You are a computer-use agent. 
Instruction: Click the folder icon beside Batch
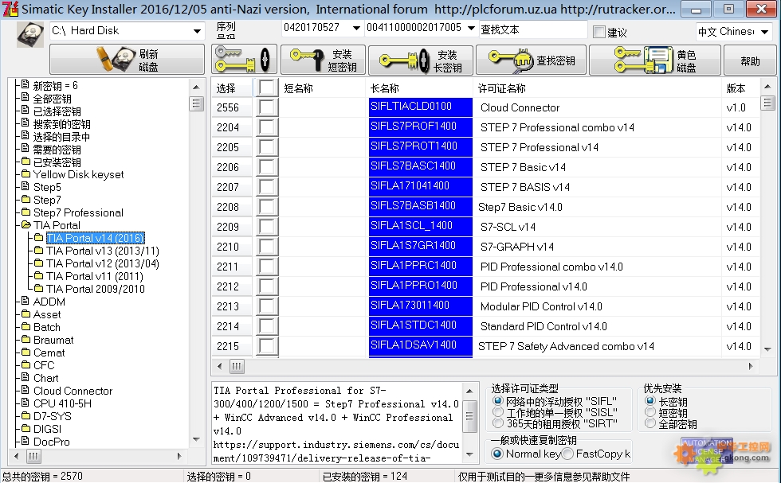(x=26, y=327)
